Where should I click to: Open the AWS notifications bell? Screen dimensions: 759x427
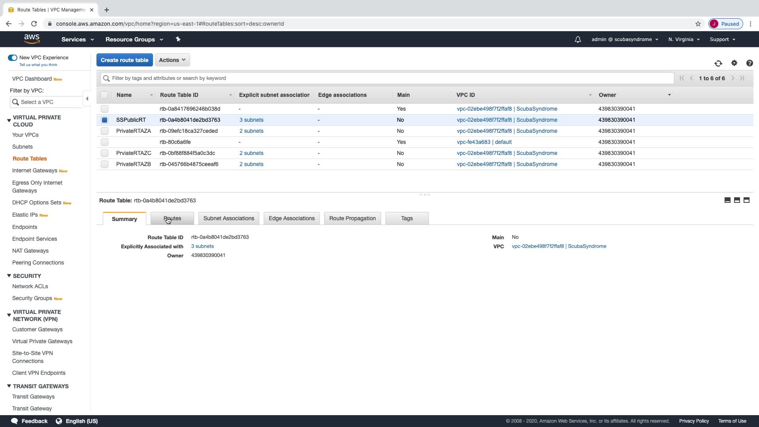coord(578,40)
